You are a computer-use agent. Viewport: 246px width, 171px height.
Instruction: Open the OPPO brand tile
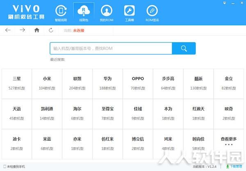pos(138,84)
